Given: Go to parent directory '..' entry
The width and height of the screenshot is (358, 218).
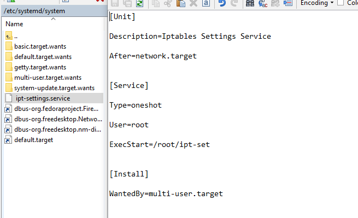Looking at the screenshot, I should [11, 36].
